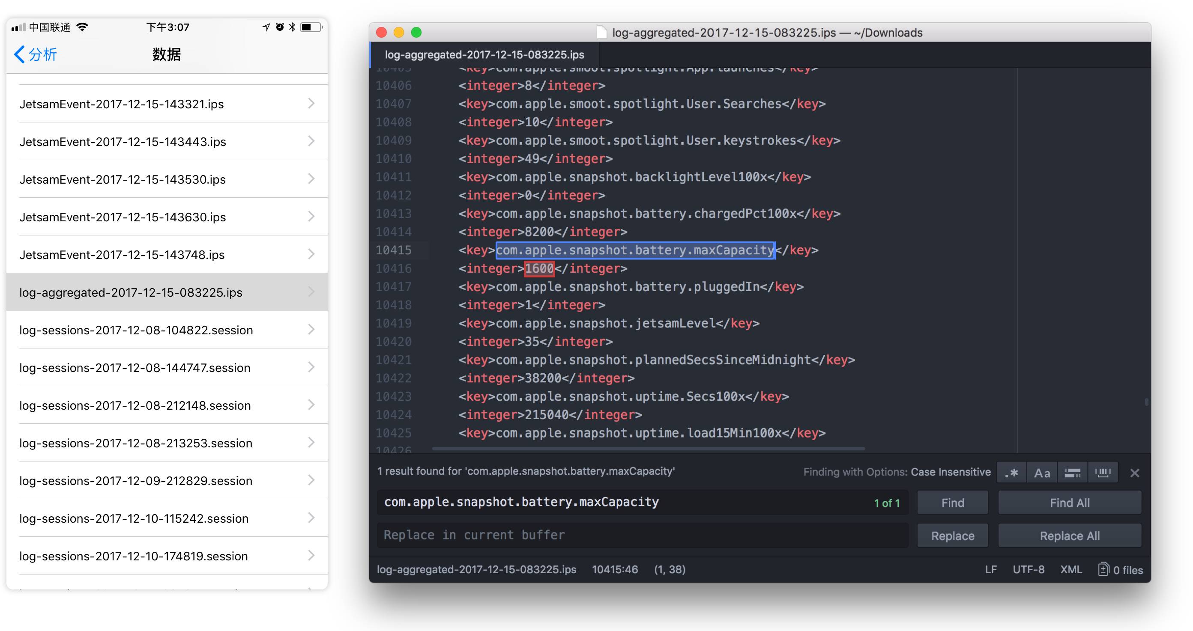
Task: Go back to 分析 in phone screen
Action: click(36, 55)
